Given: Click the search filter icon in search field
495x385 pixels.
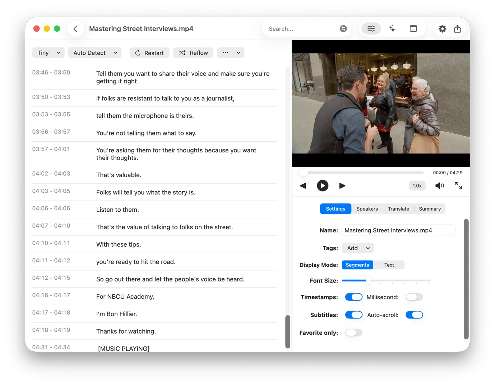Looking at the screenshot, I should click(343, 29).
